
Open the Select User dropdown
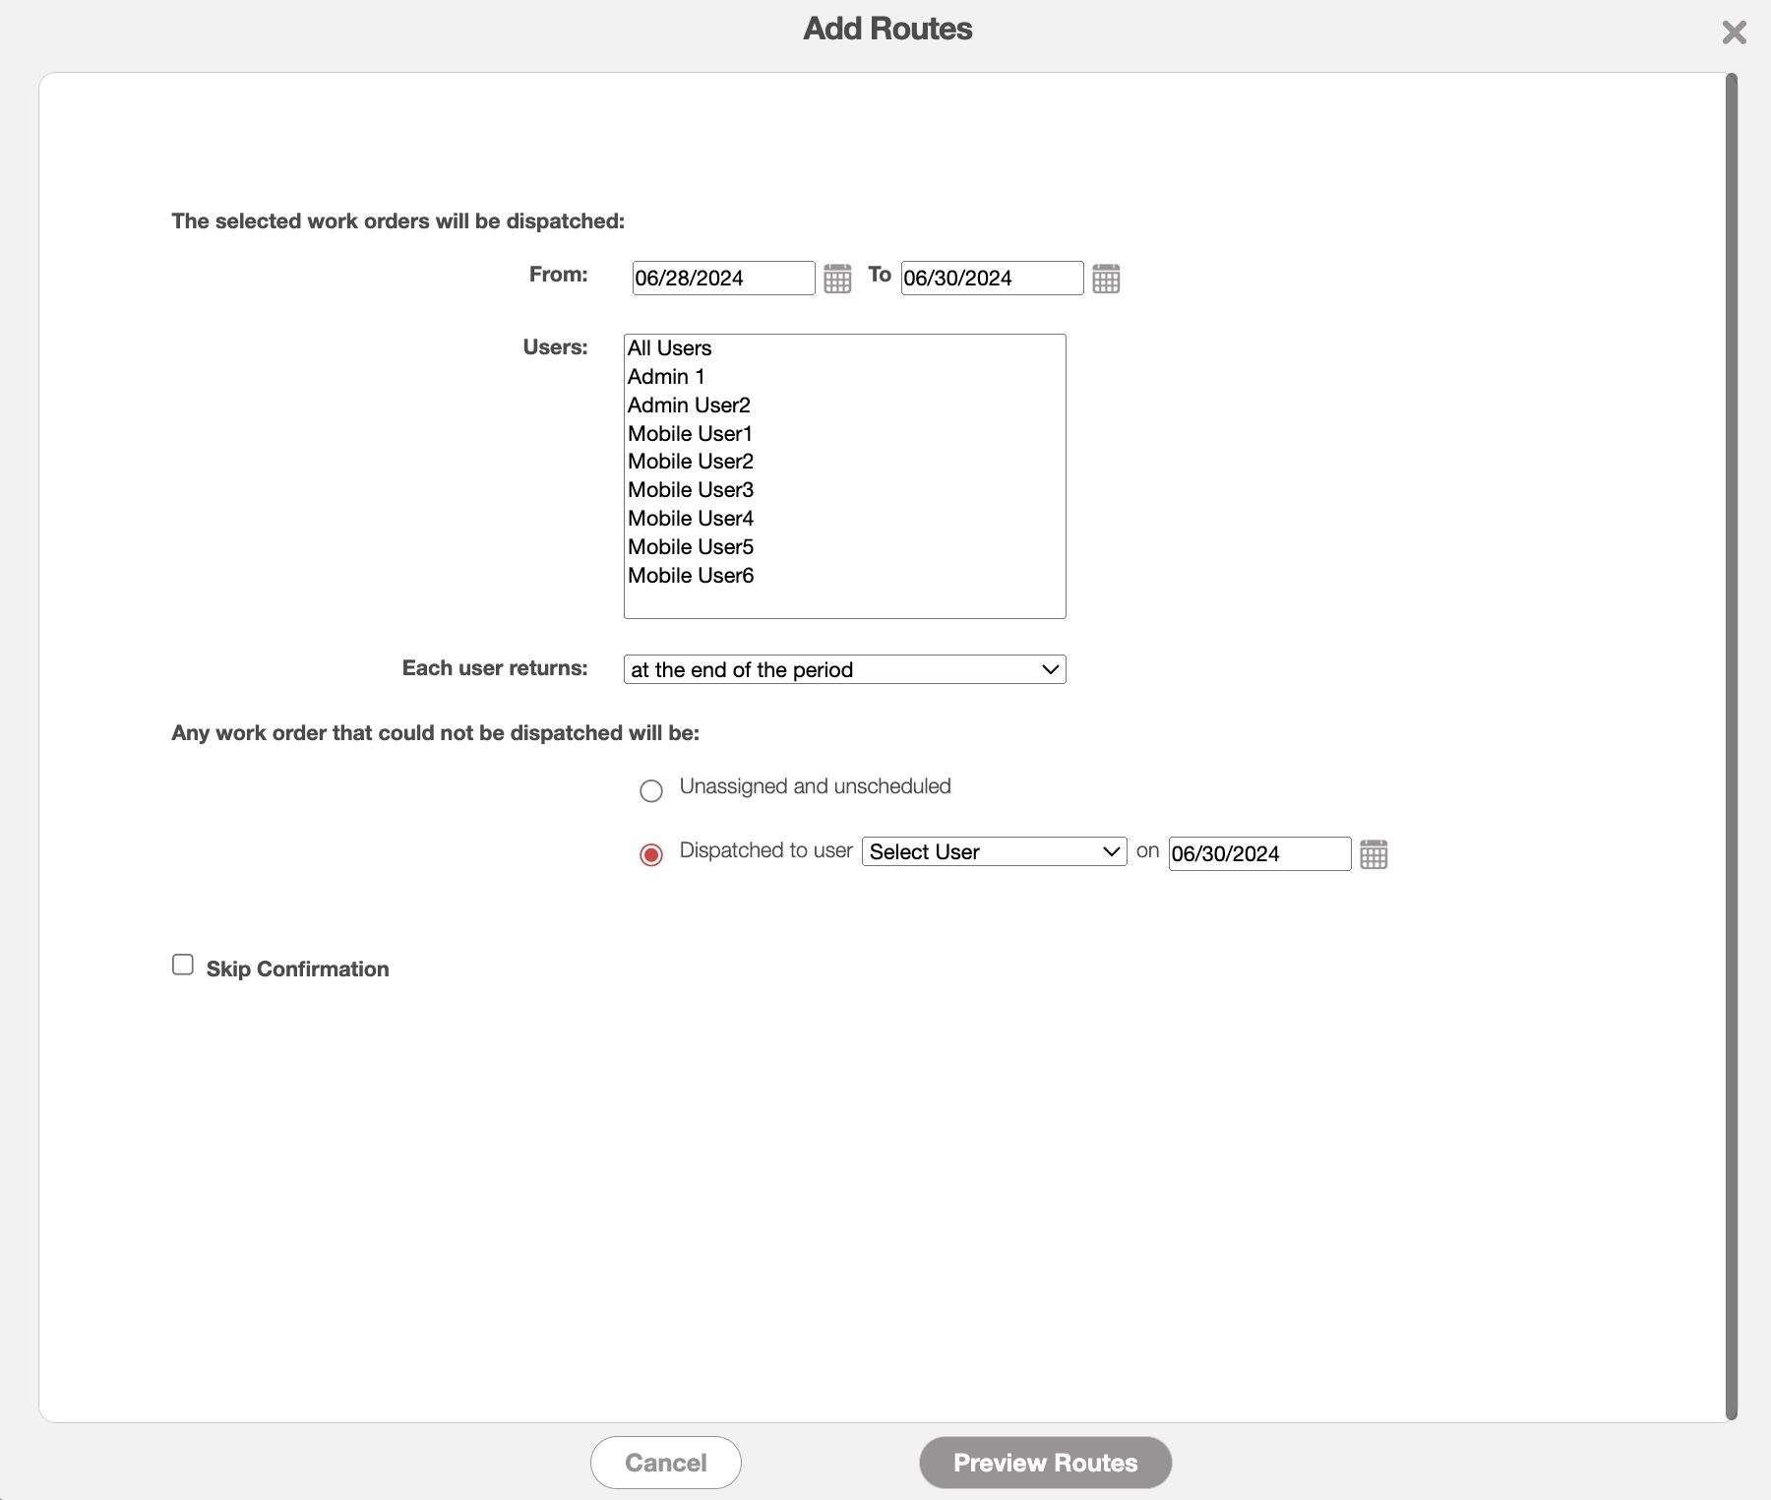pos(994,851)
